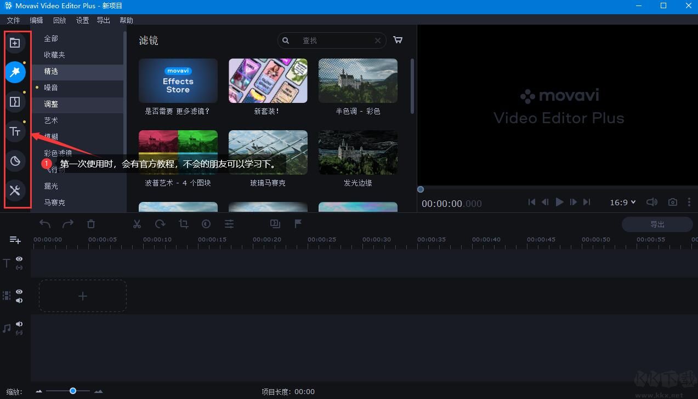Click the add track button
698x399 pixels.
(15, 240)
